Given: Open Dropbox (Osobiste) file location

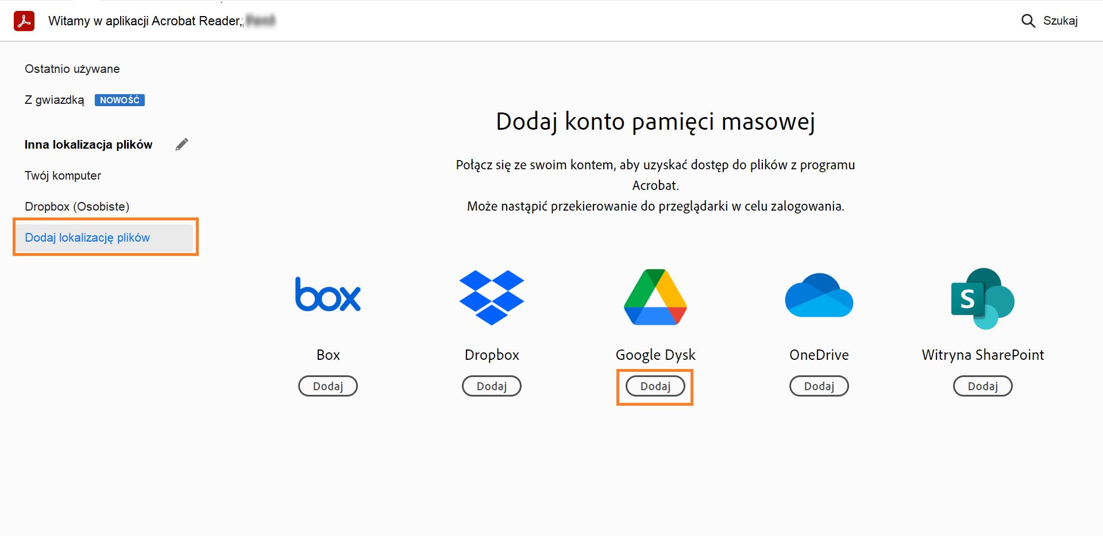Looking at the screenshot, I should point(76,206).
